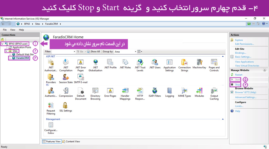Select Application Pools in the tree
Viewport: 269px width, 149px height.
22,47
